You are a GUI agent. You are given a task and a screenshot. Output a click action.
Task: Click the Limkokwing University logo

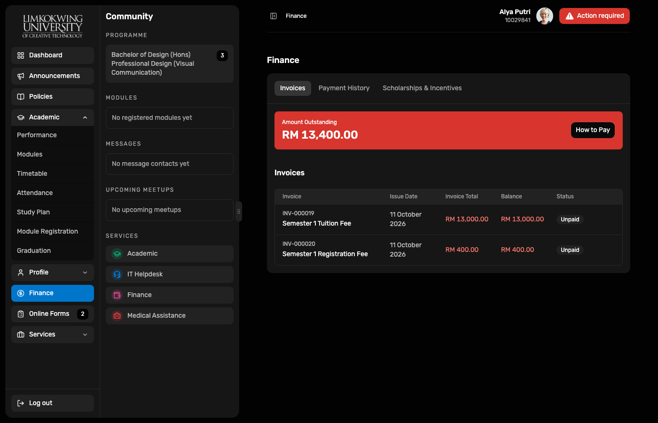53,26
